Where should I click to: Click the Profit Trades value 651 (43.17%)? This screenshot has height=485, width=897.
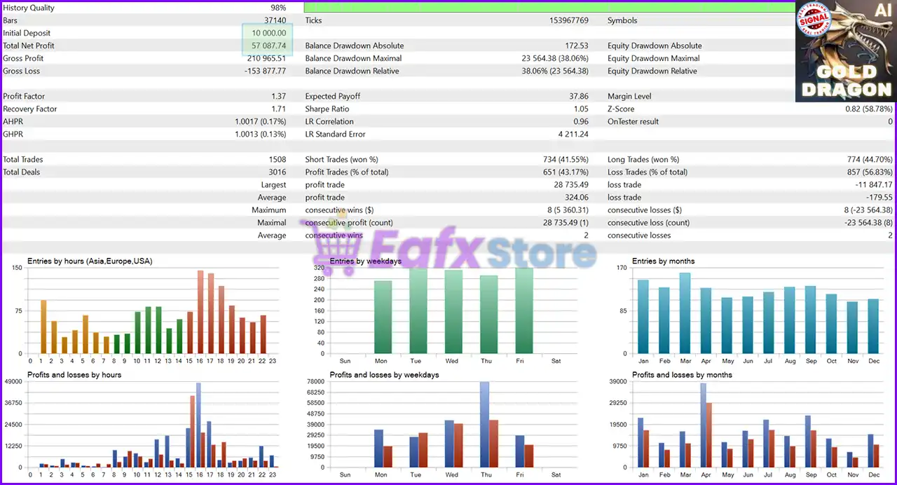point(566,172)
